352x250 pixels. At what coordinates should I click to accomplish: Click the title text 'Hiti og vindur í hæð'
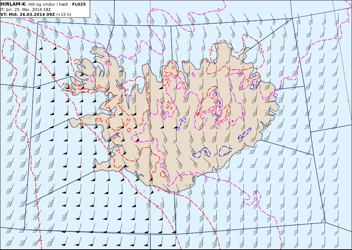[x=48, y=5]
